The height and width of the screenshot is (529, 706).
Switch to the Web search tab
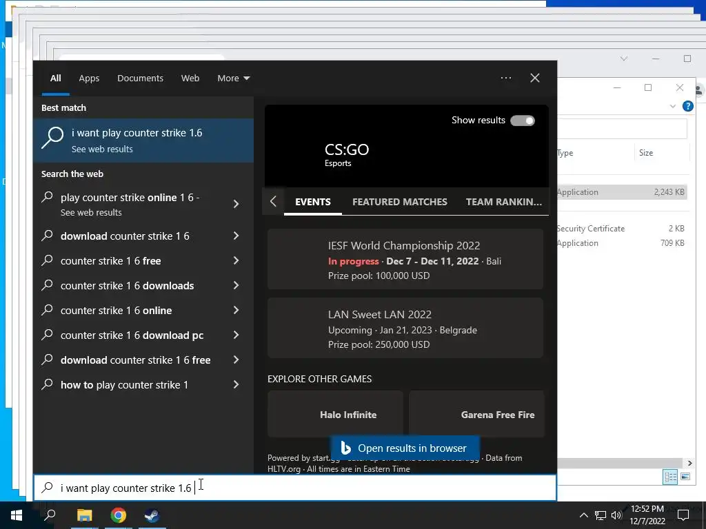[x=190, y=79]
